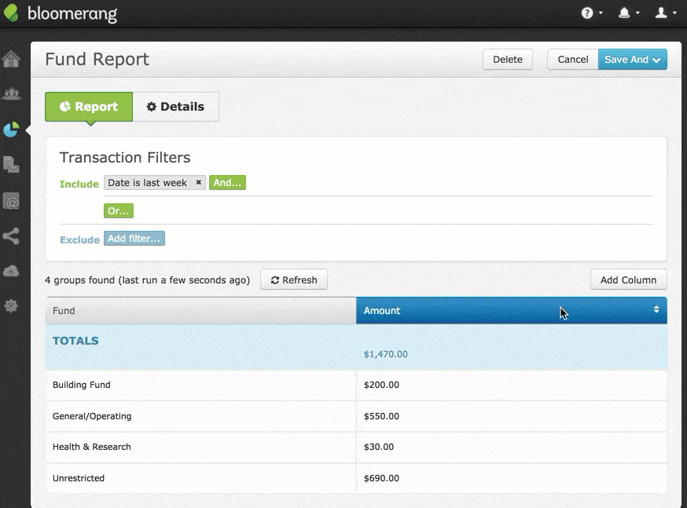Click the Add Column button
The image size is (687, 508).
[628, 280]
